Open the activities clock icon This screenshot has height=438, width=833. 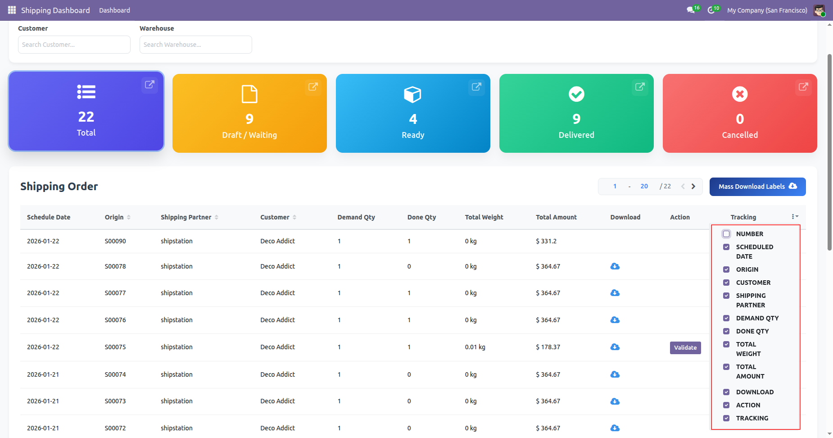pyautogui.click(x=711, y=10)
